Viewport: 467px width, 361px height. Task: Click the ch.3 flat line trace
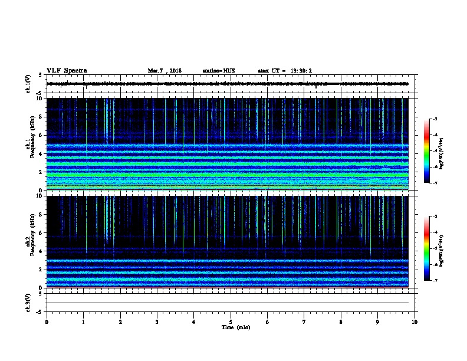pyautogui.click(x=228, y=303)
